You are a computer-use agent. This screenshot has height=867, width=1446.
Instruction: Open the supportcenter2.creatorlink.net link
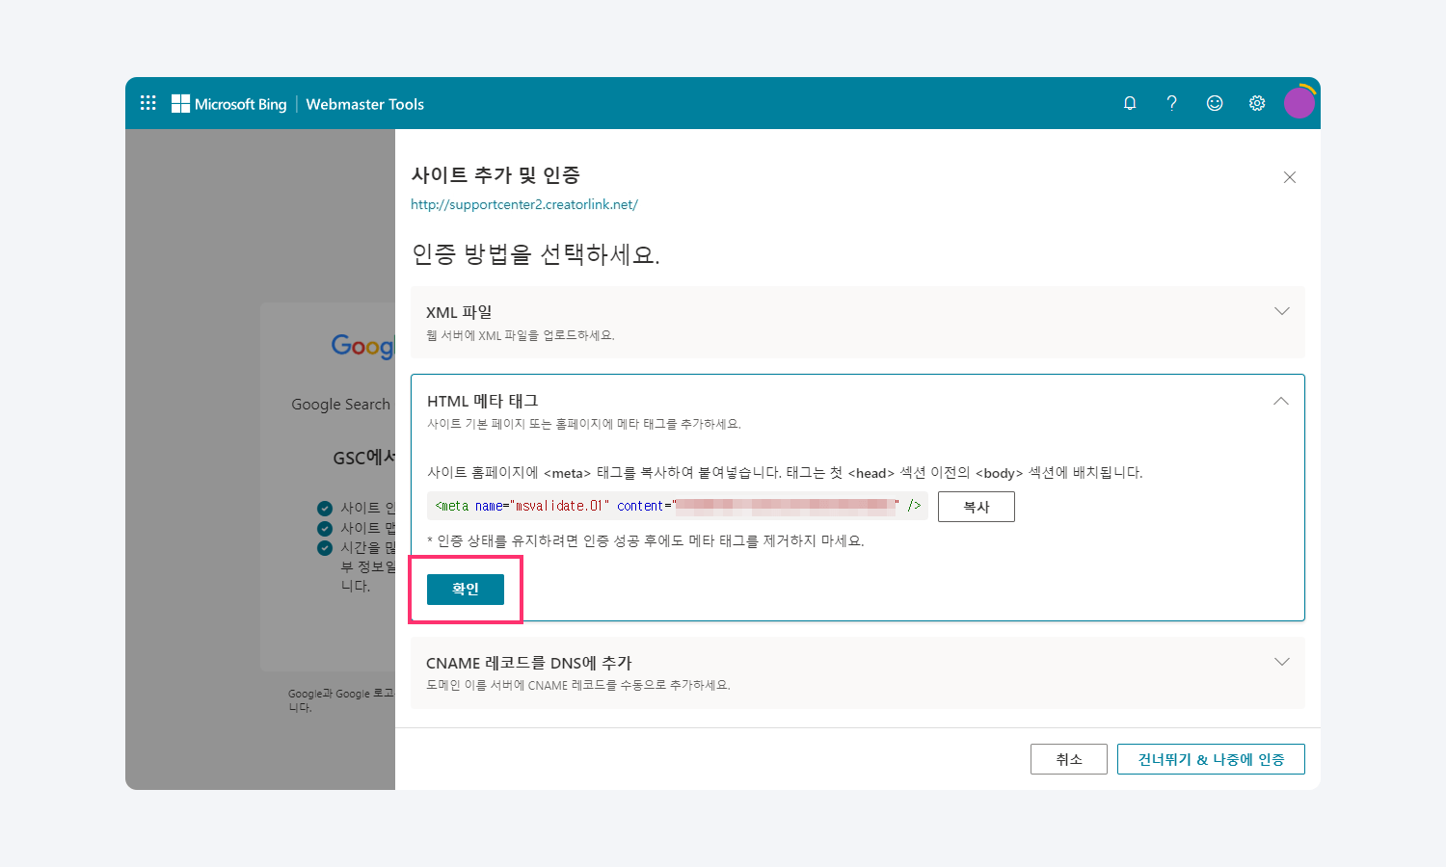pyautogui.click(x=523, y=204)
